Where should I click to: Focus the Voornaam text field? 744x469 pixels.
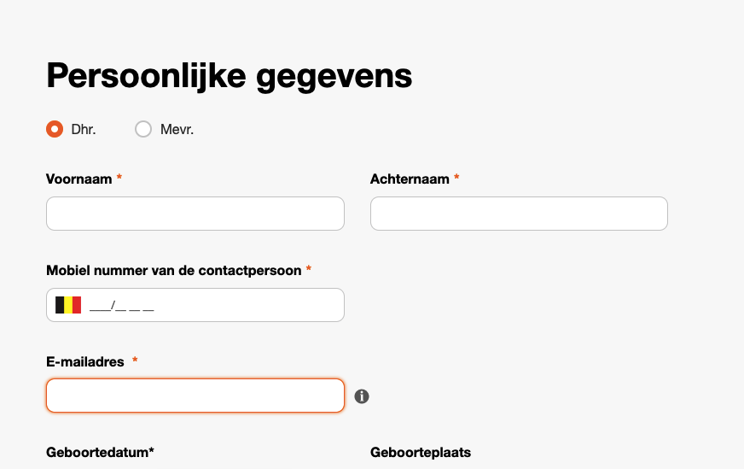[195, 214]
